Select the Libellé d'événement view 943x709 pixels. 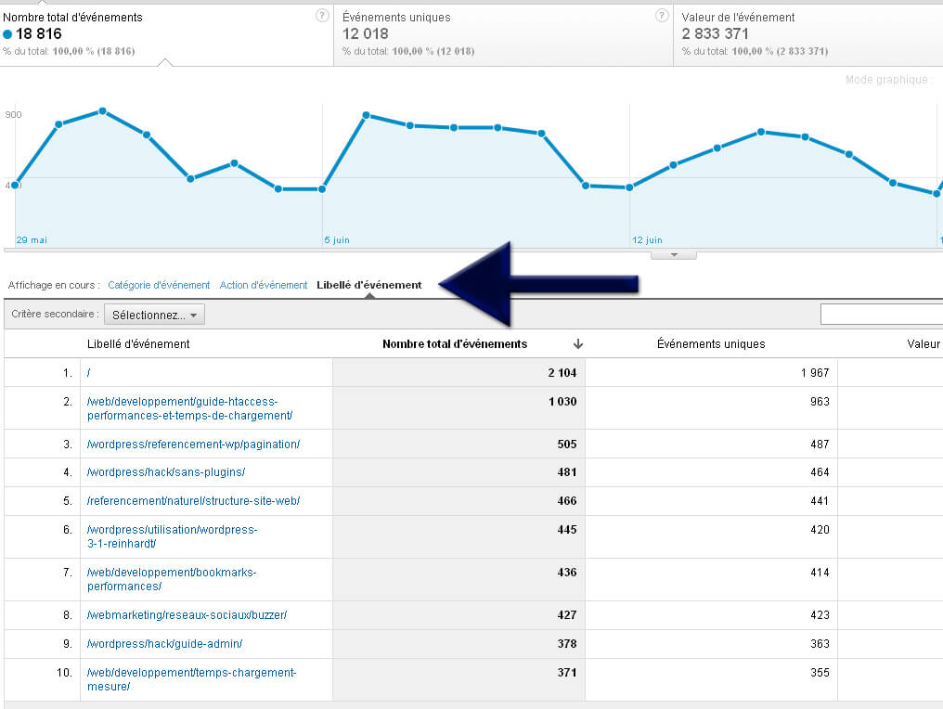368,285
